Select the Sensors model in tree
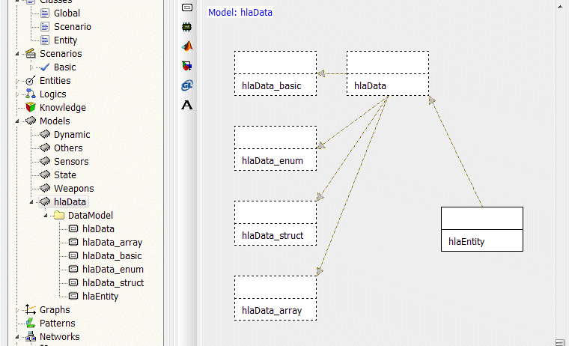The width and height of the screenshot is (569, 346). pos(70,162)
